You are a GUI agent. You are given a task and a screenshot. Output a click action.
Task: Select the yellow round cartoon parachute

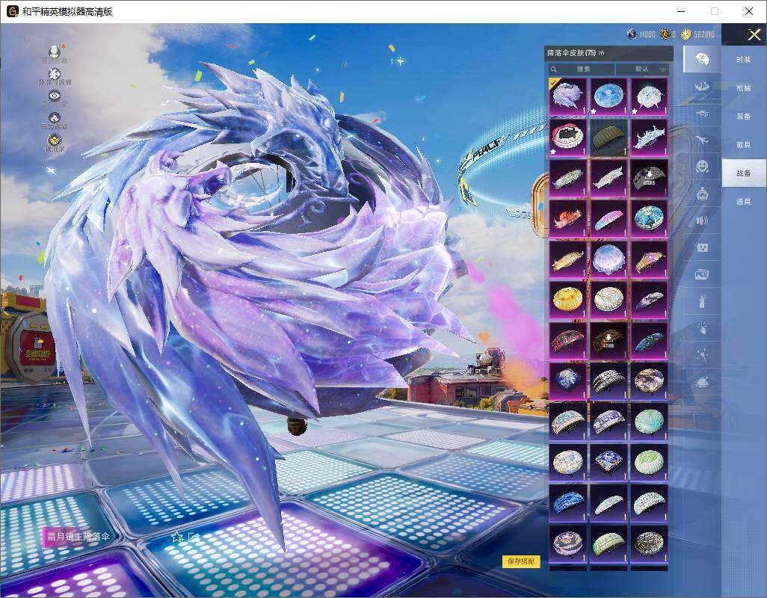[x=567, y=300]
